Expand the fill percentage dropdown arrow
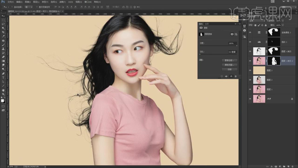The width and height of the screenshot is (298, 168). click(283, 25)
